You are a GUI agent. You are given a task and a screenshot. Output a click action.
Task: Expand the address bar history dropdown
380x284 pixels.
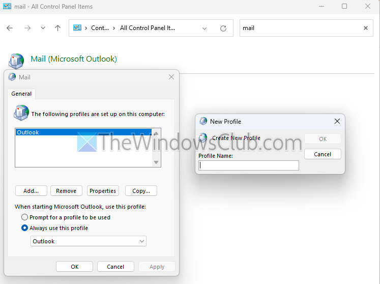(204, 29)
